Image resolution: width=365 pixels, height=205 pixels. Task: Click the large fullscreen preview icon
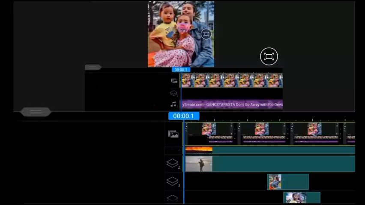click(269, 56)
